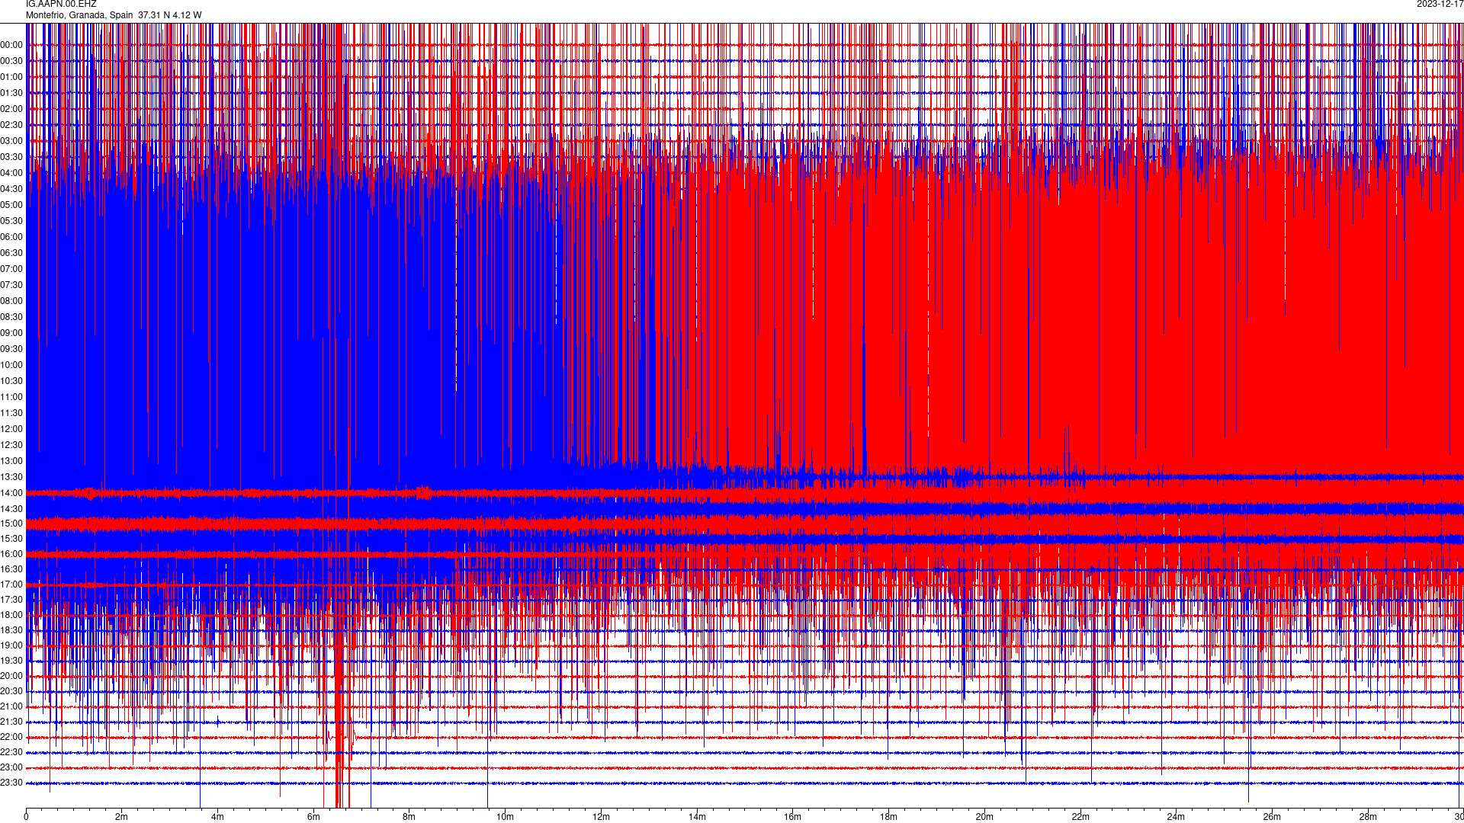Screen dimensions: 1464x823
Task: Select the 21:00 time row label
Action: point(11,706)
